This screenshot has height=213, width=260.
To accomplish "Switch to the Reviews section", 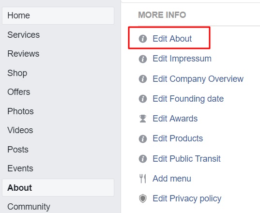I will click(23, 54).
